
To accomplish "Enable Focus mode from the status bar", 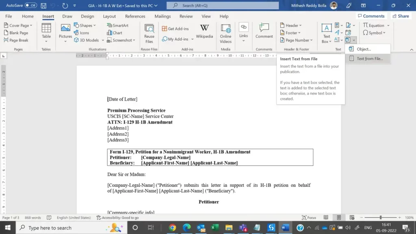I will point(309,218).
